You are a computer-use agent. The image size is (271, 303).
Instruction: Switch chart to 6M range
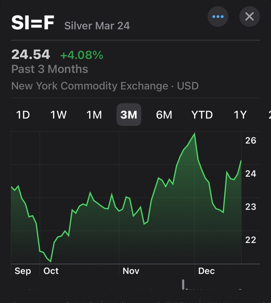point(164,115)
